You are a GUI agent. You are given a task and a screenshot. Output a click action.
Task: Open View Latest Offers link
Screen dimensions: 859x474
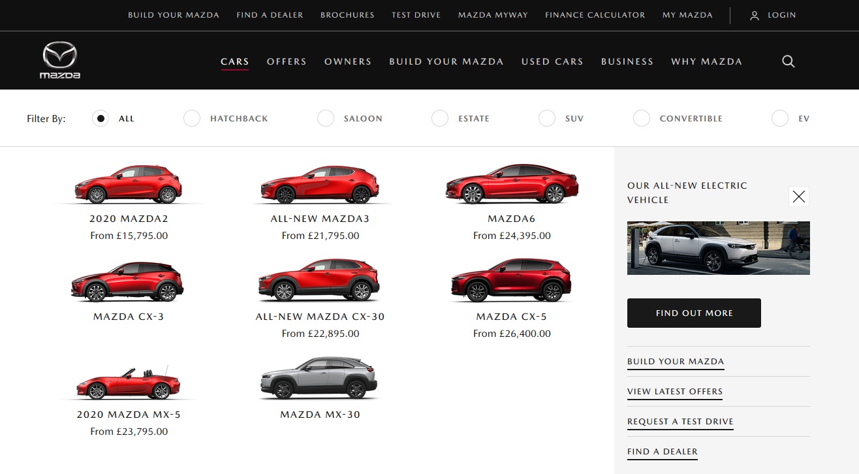[674, 392]
